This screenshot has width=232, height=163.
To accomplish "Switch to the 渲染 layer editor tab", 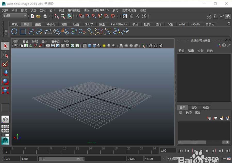I will coord(194,108).
